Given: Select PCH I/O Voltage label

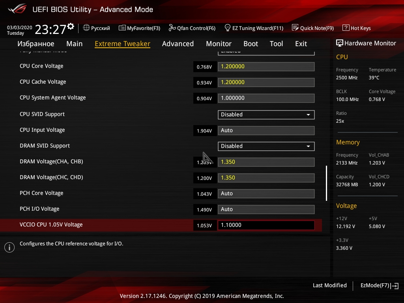Looking at the screenshot, I should [39, 209].
